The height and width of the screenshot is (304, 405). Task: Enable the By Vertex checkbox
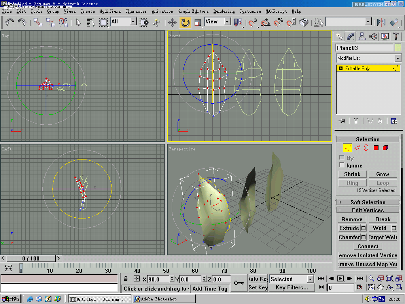pos(342,158)
